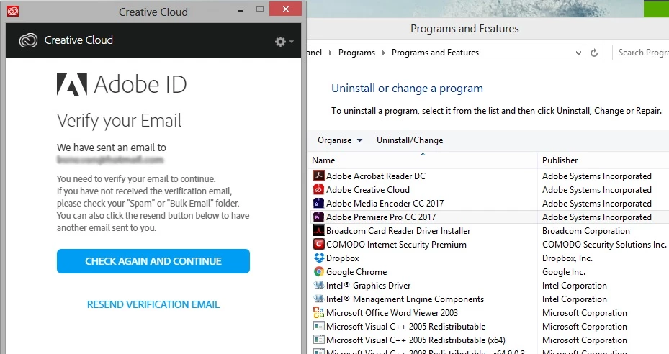The width and height of the screenshot is (669, 354).
Task: Expand the arrow before Programs in breadcrumb
Action: pyautogui.click(x=331, y=53)
